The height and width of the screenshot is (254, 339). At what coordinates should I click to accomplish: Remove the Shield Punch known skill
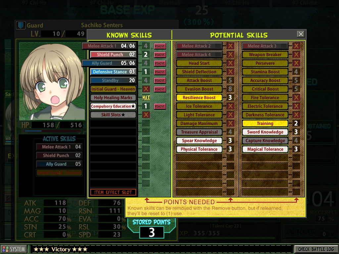tap(160, 55)
